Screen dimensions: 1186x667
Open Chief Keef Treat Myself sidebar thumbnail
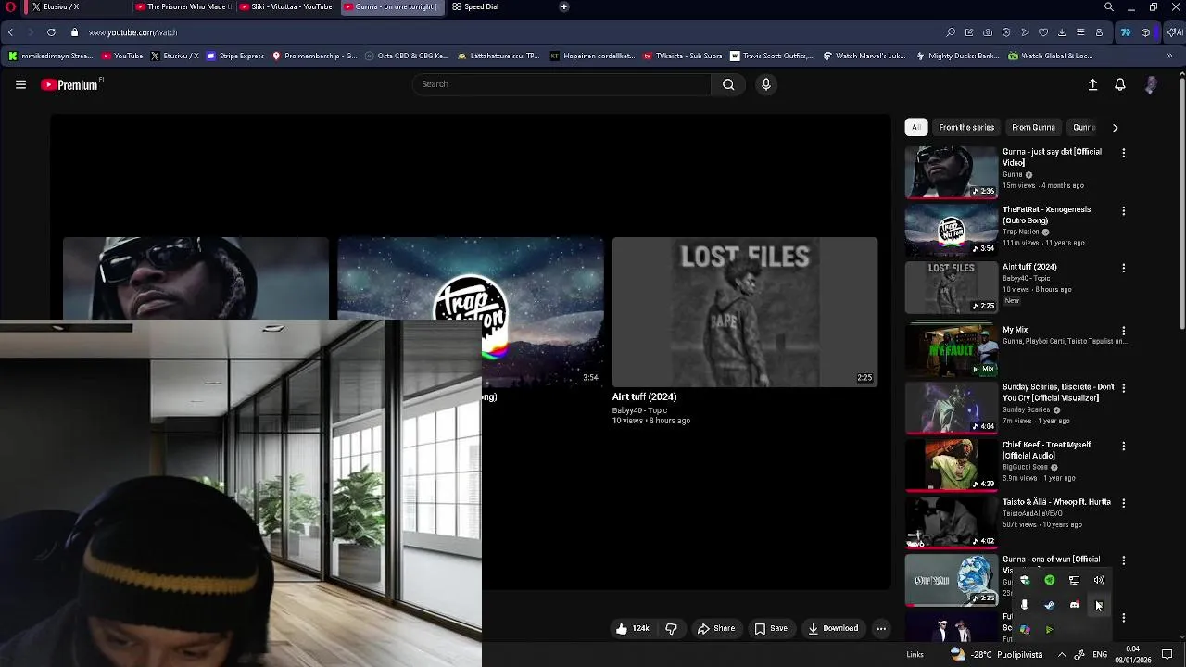(x=951, y=464)
